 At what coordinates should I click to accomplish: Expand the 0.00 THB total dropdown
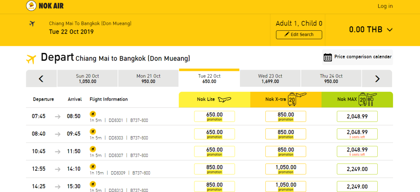(371, 30)
